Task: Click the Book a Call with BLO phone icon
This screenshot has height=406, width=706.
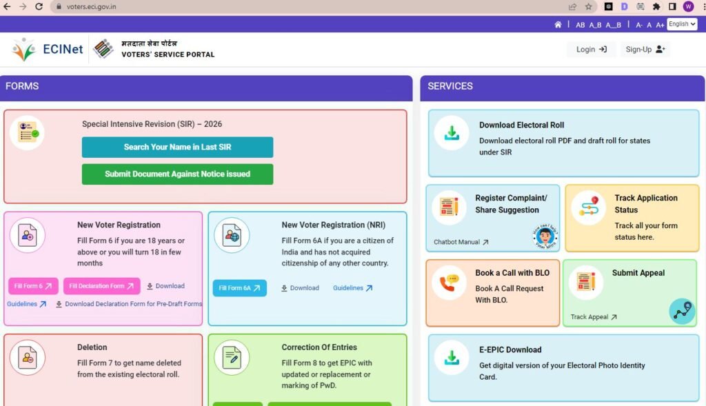Action: 449,283
